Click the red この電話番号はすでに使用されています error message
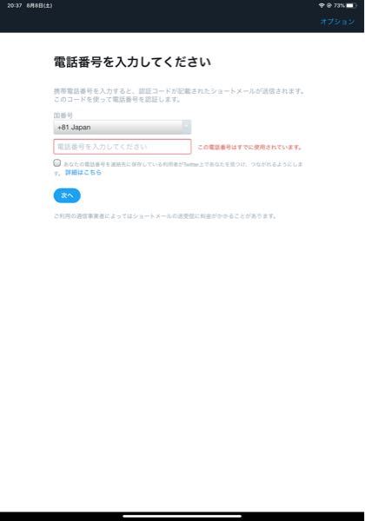 coord(249,147)
